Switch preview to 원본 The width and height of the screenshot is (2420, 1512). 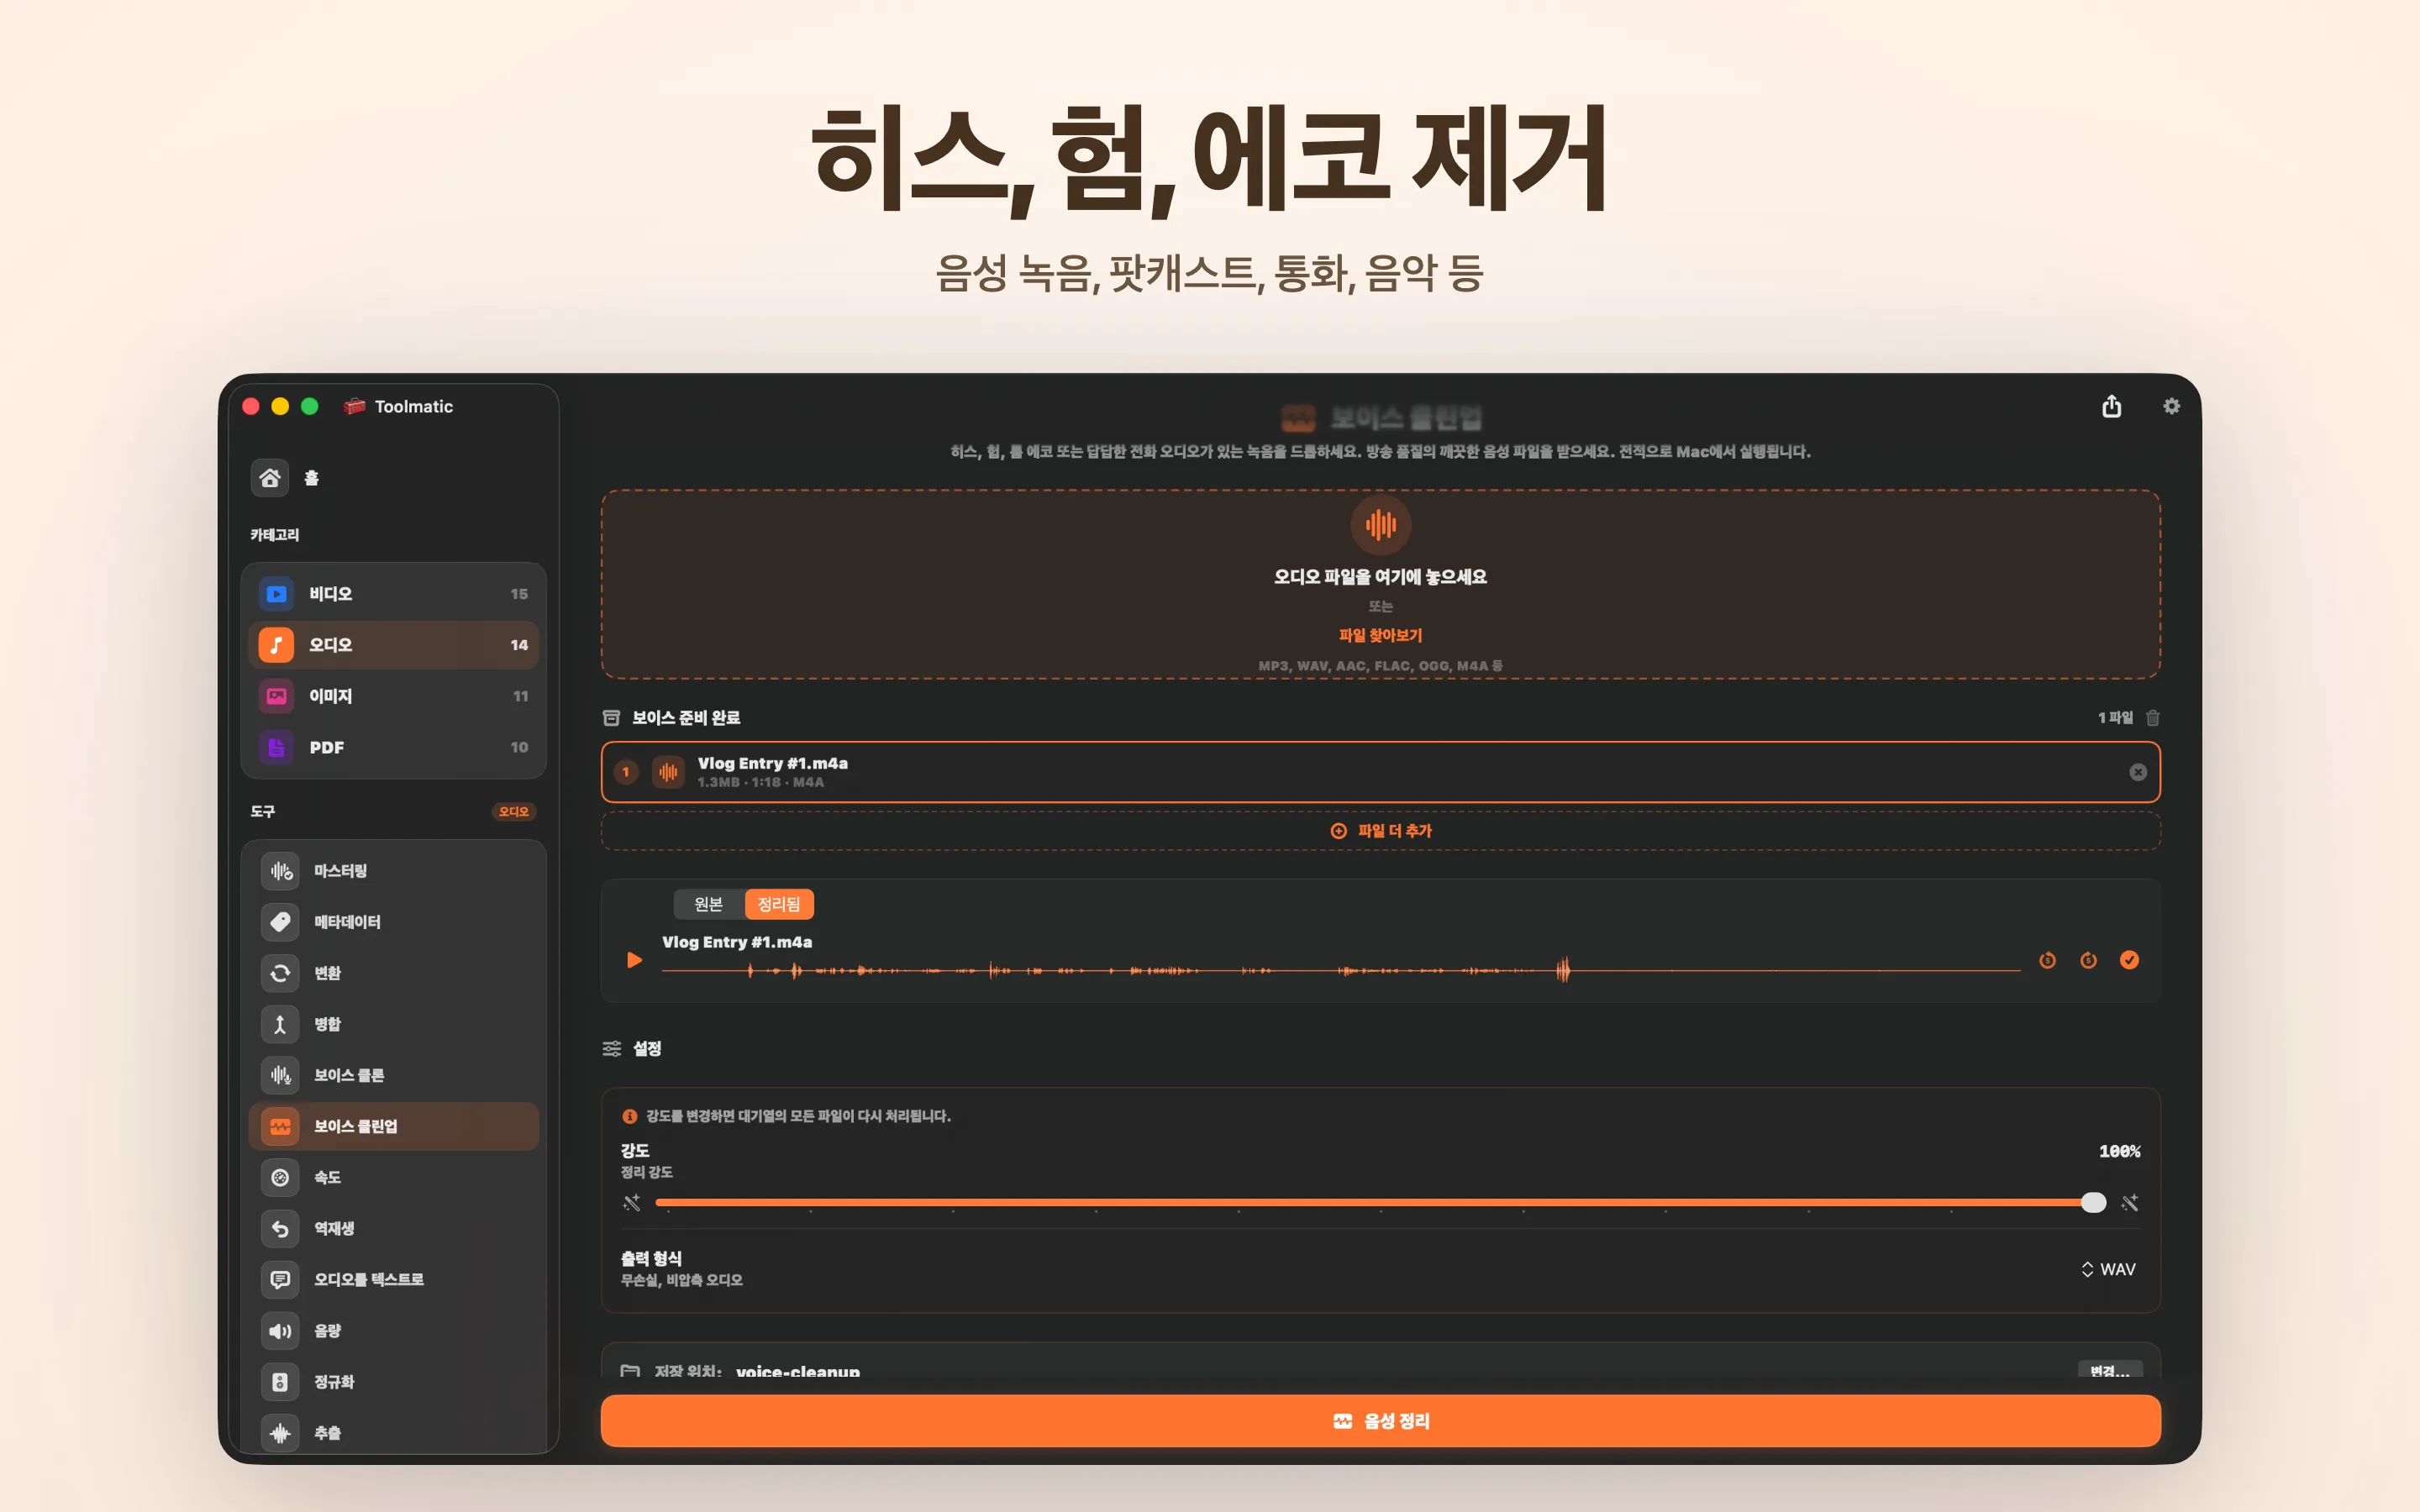[709, 904]
